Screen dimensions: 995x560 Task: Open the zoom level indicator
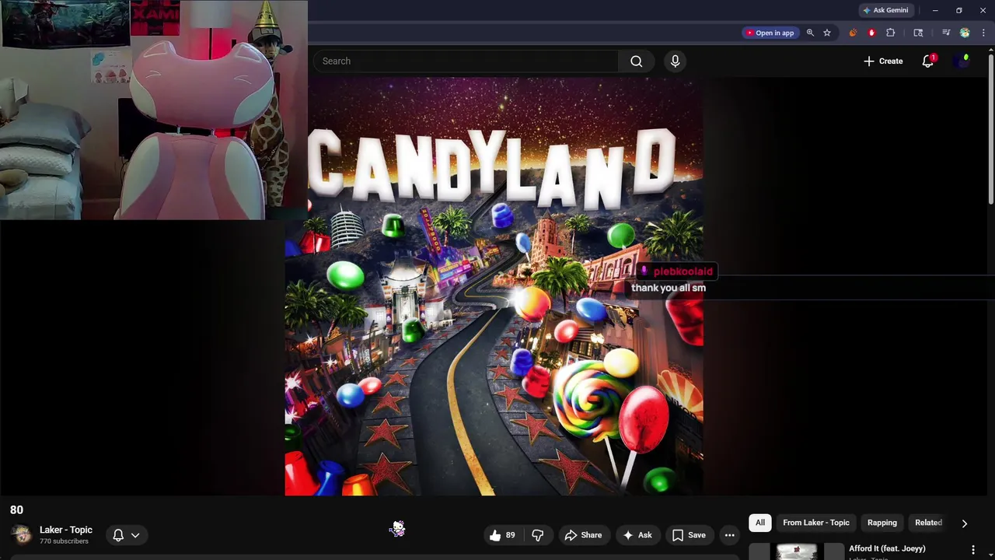coord(810,33)
